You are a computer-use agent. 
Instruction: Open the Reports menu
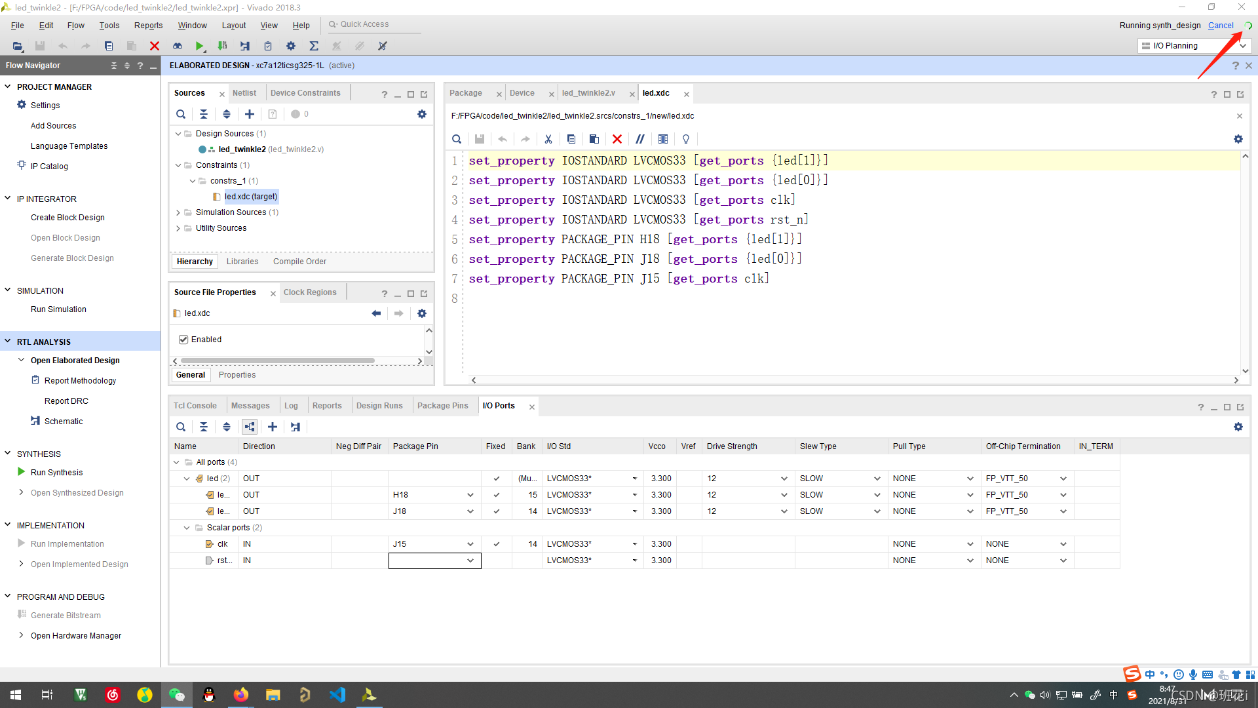point(148,25)
